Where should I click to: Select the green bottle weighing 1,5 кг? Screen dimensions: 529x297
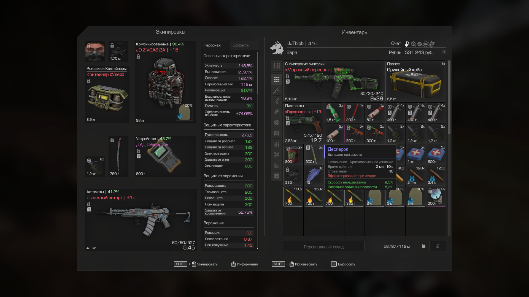[334, 113]
